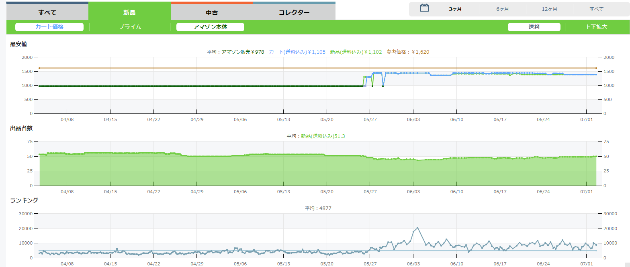Select the 新品 tab
The height and width of the screenshot is (267, 630).
129,12
